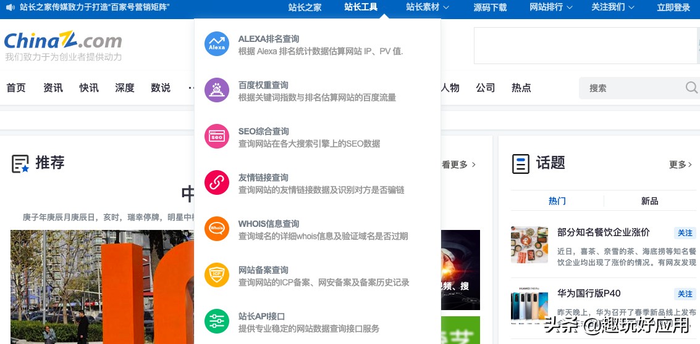
Task: Switch to 热门 topics tab
Action: [557, 201]
